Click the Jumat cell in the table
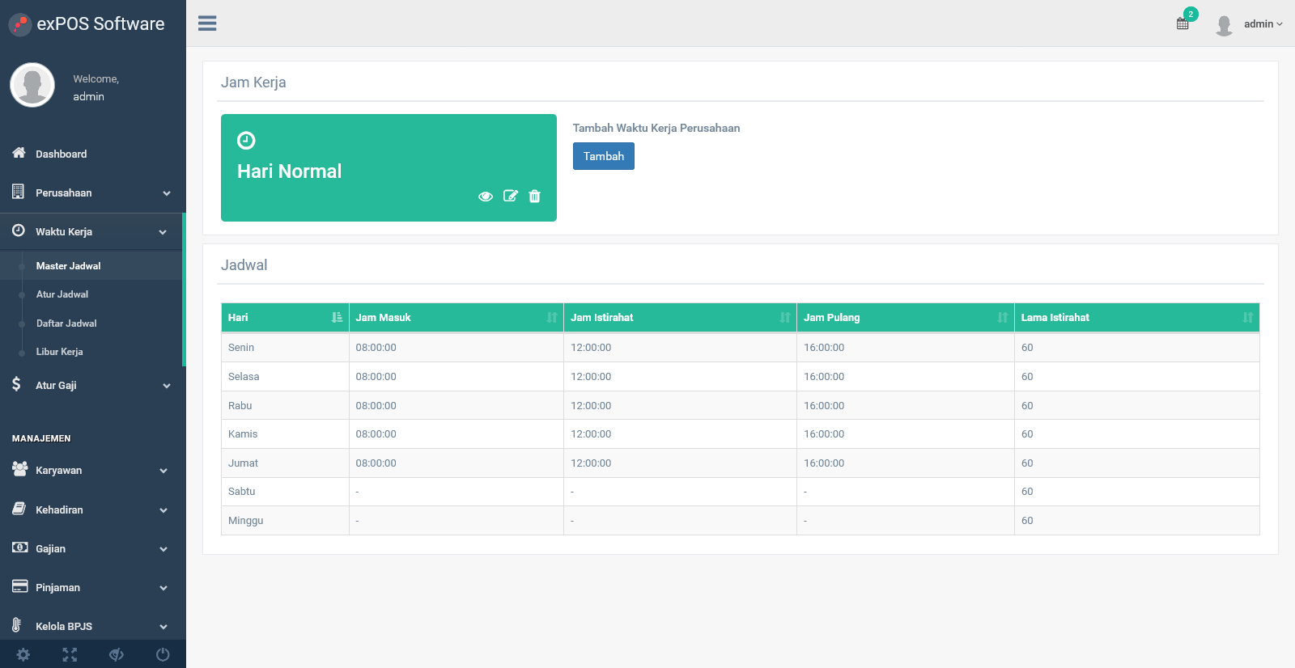The width and height of the screenshot is (1295, 668). (285, 463)
